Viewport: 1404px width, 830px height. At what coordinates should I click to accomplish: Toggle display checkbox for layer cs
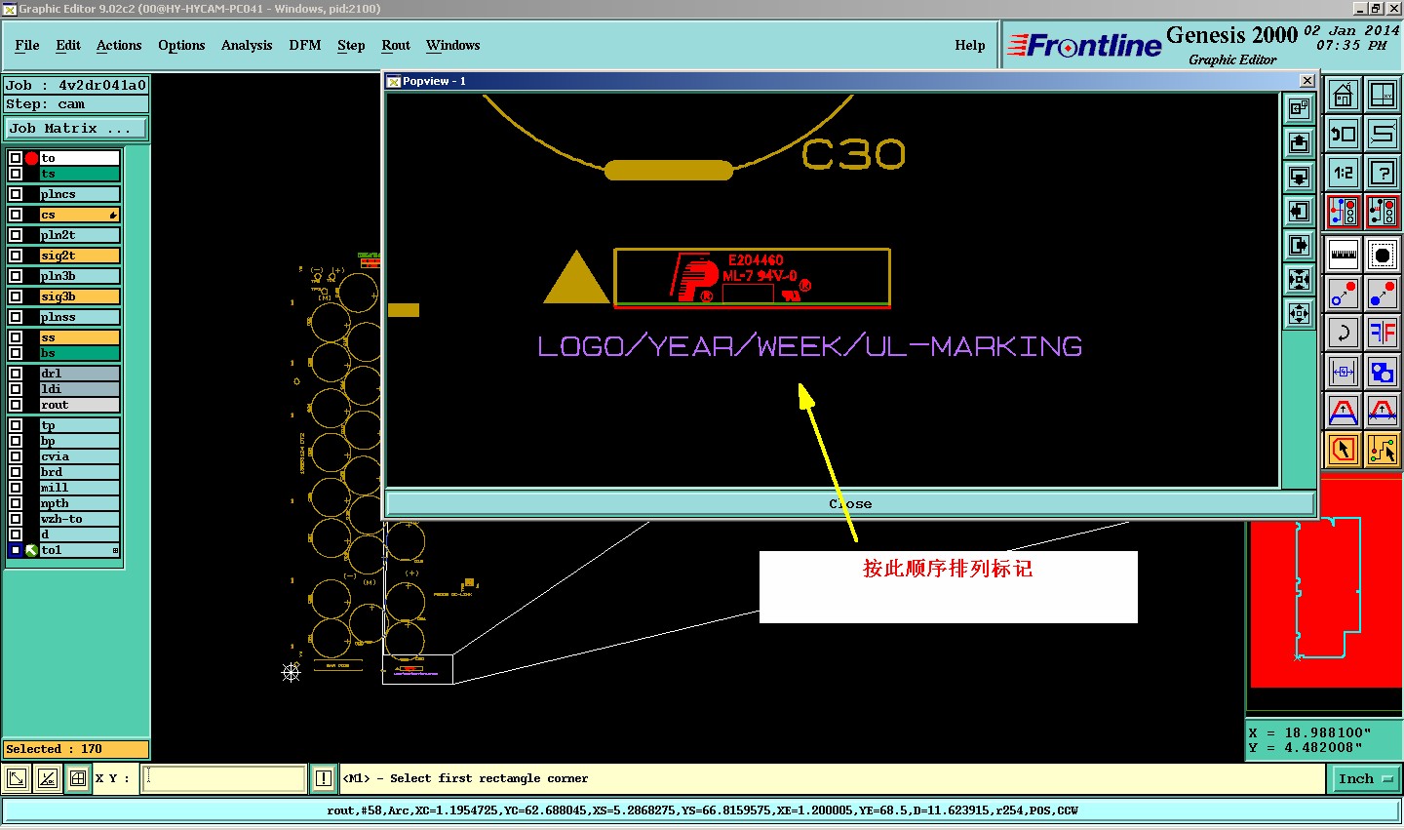[16, 215]
